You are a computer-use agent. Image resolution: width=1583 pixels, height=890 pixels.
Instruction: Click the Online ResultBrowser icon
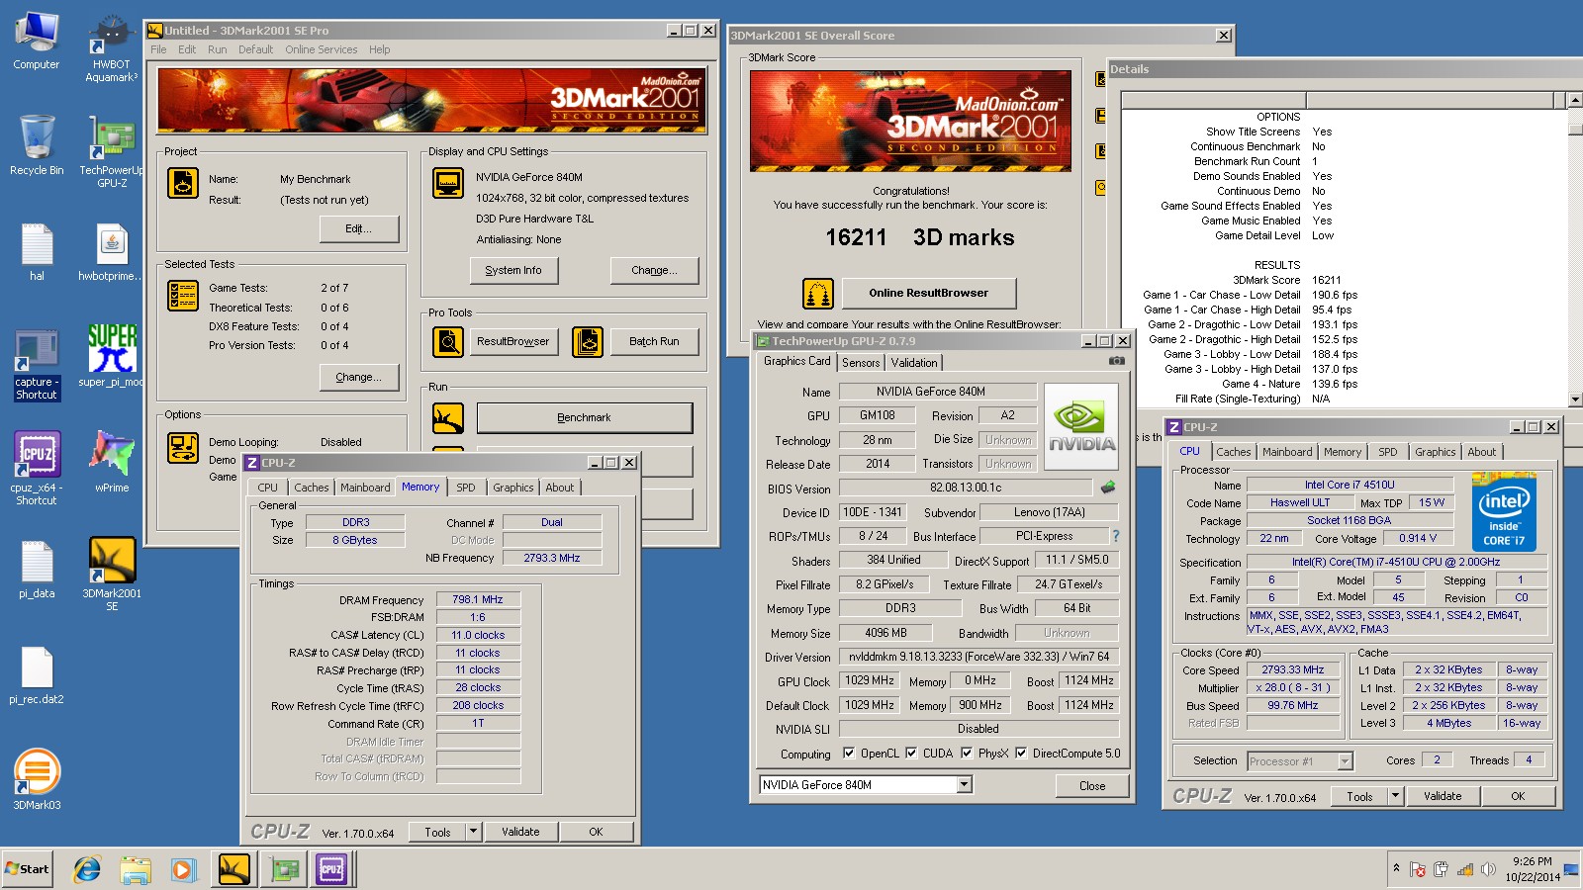click(x=817, y=293)
